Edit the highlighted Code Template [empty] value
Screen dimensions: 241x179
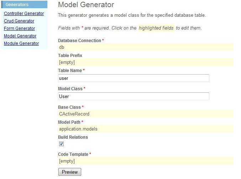pos(145,162)
